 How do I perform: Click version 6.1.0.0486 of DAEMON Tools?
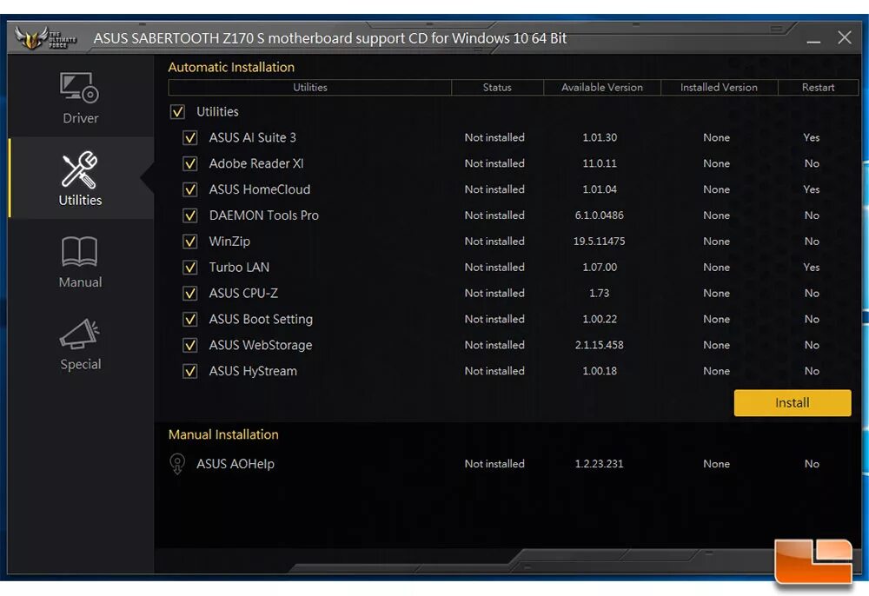point(599,215)
